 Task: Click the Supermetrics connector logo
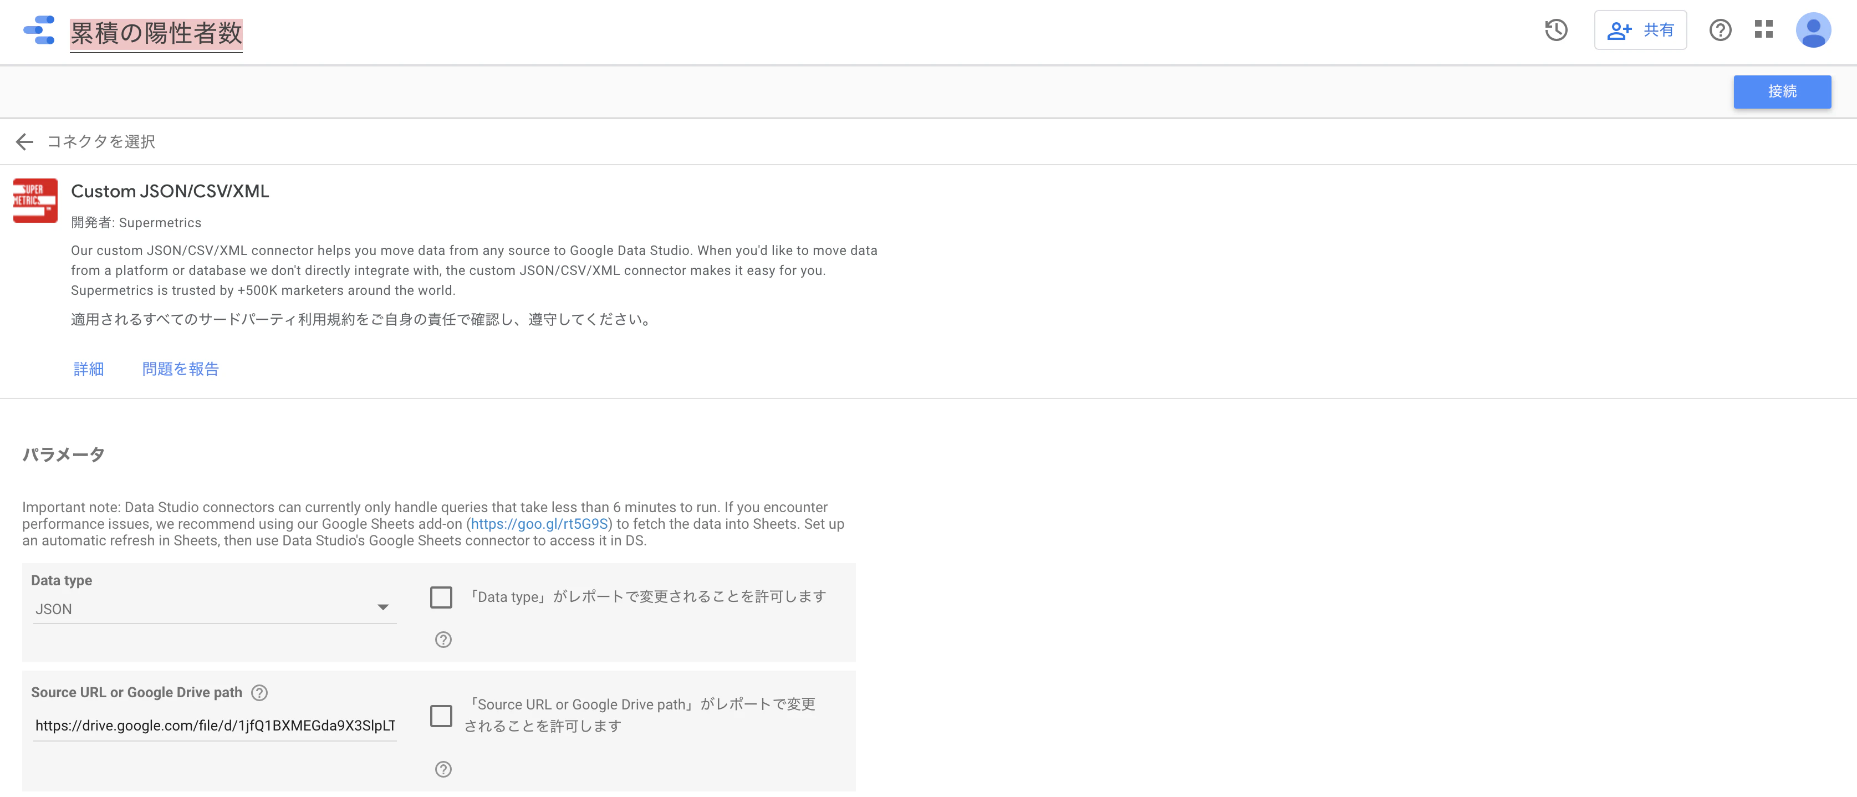pyautogui.click(x=35, y=200)
